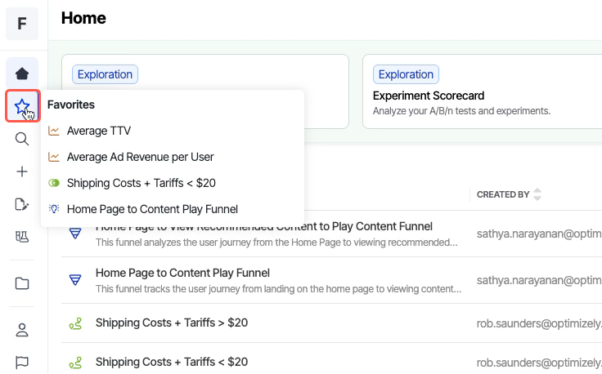Select Average Ad Revenue per User favorite
Viewport: 602px width, 374px height.
140,157
